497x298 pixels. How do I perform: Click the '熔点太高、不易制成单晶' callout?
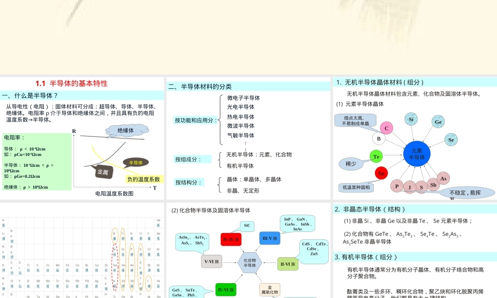click(x=356, y=121)
